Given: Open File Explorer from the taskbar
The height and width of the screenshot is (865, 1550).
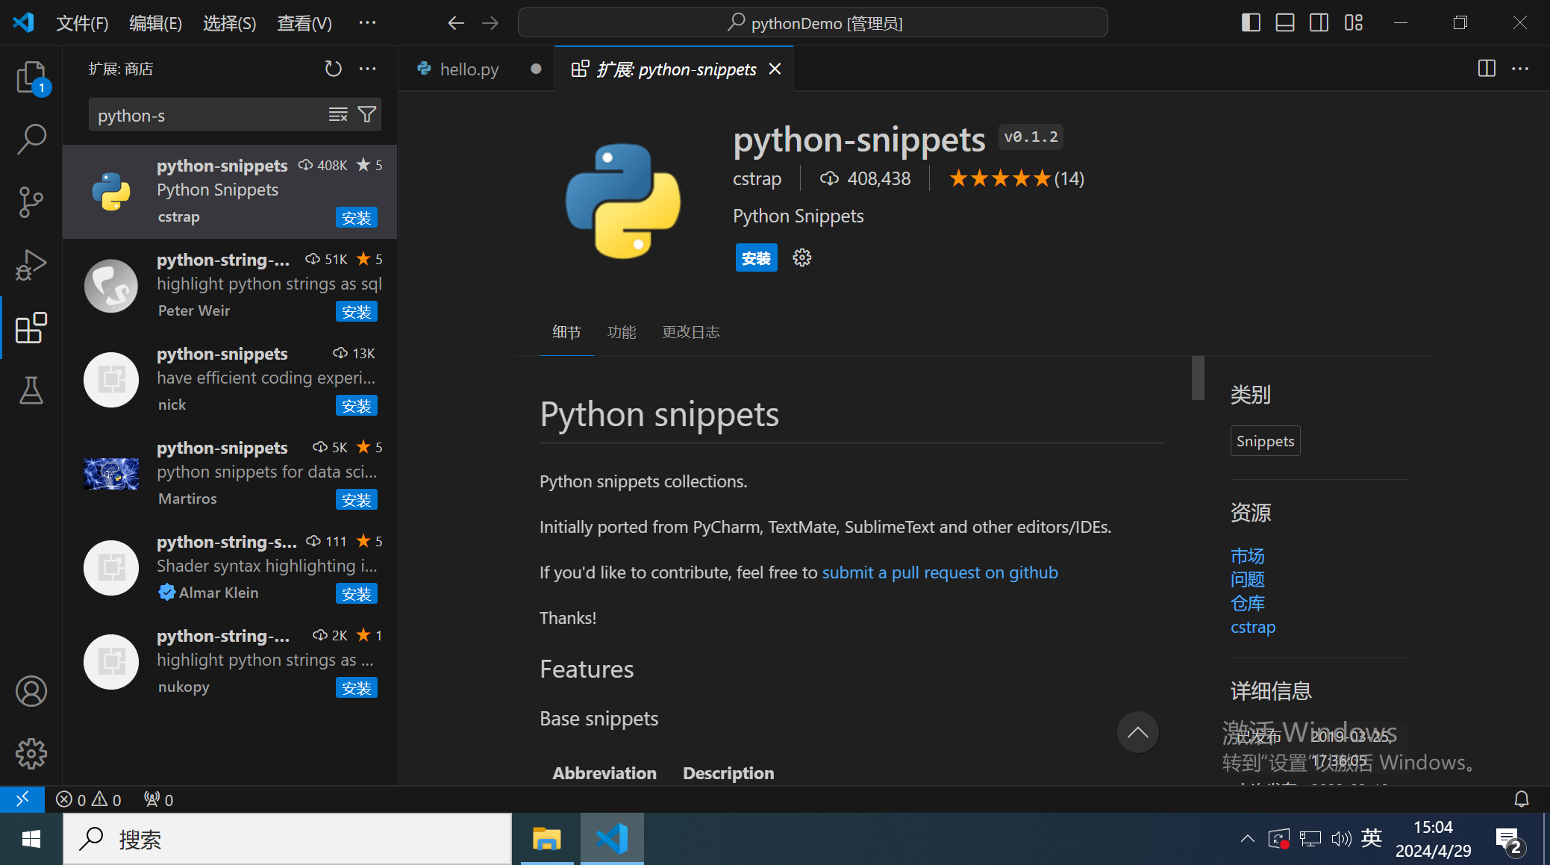Looking at the screenshot, I should tap(547, 840).
